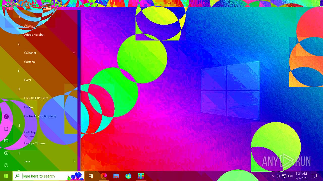Open the Settings gear in Start rail
The image size is (323, 181).
point(6,153)
